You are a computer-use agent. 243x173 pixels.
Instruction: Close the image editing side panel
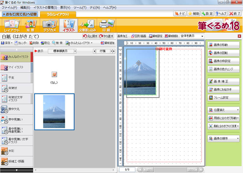tap(239, 36)
